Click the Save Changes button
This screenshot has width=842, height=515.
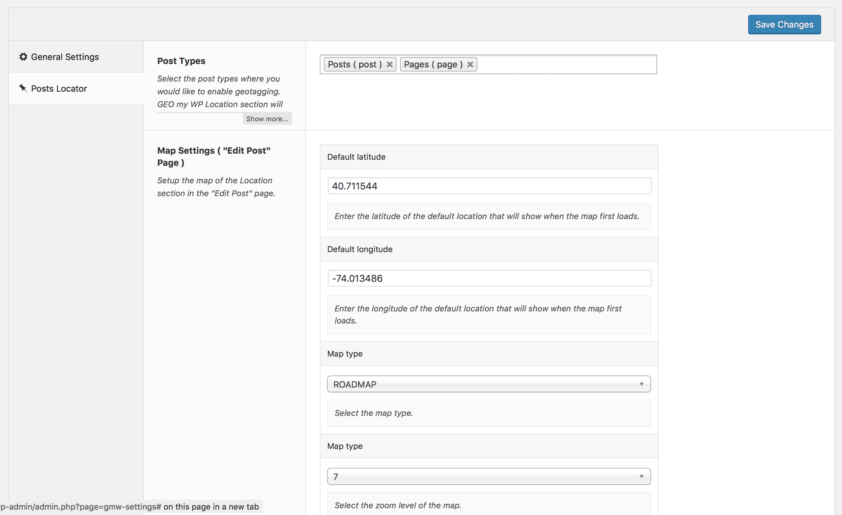784,25
